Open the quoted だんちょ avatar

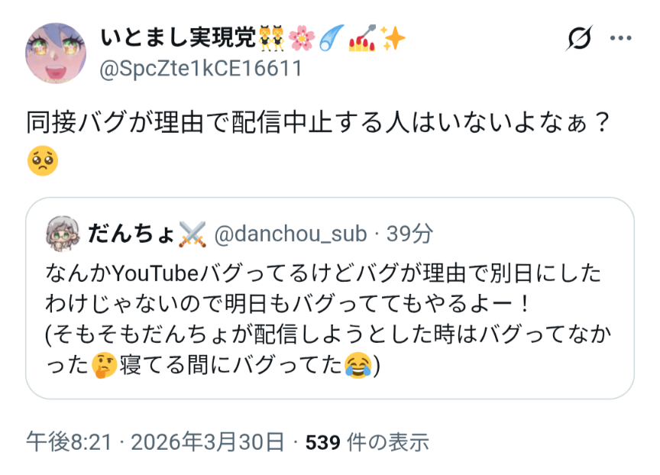coord(63,234)
